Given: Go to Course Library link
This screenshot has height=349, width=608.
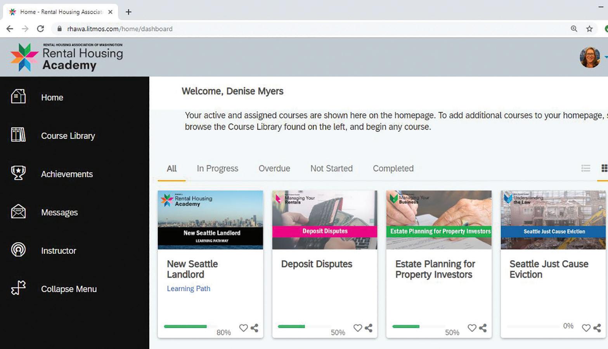Looking at the screenshot, I should (x=68, y=136).
